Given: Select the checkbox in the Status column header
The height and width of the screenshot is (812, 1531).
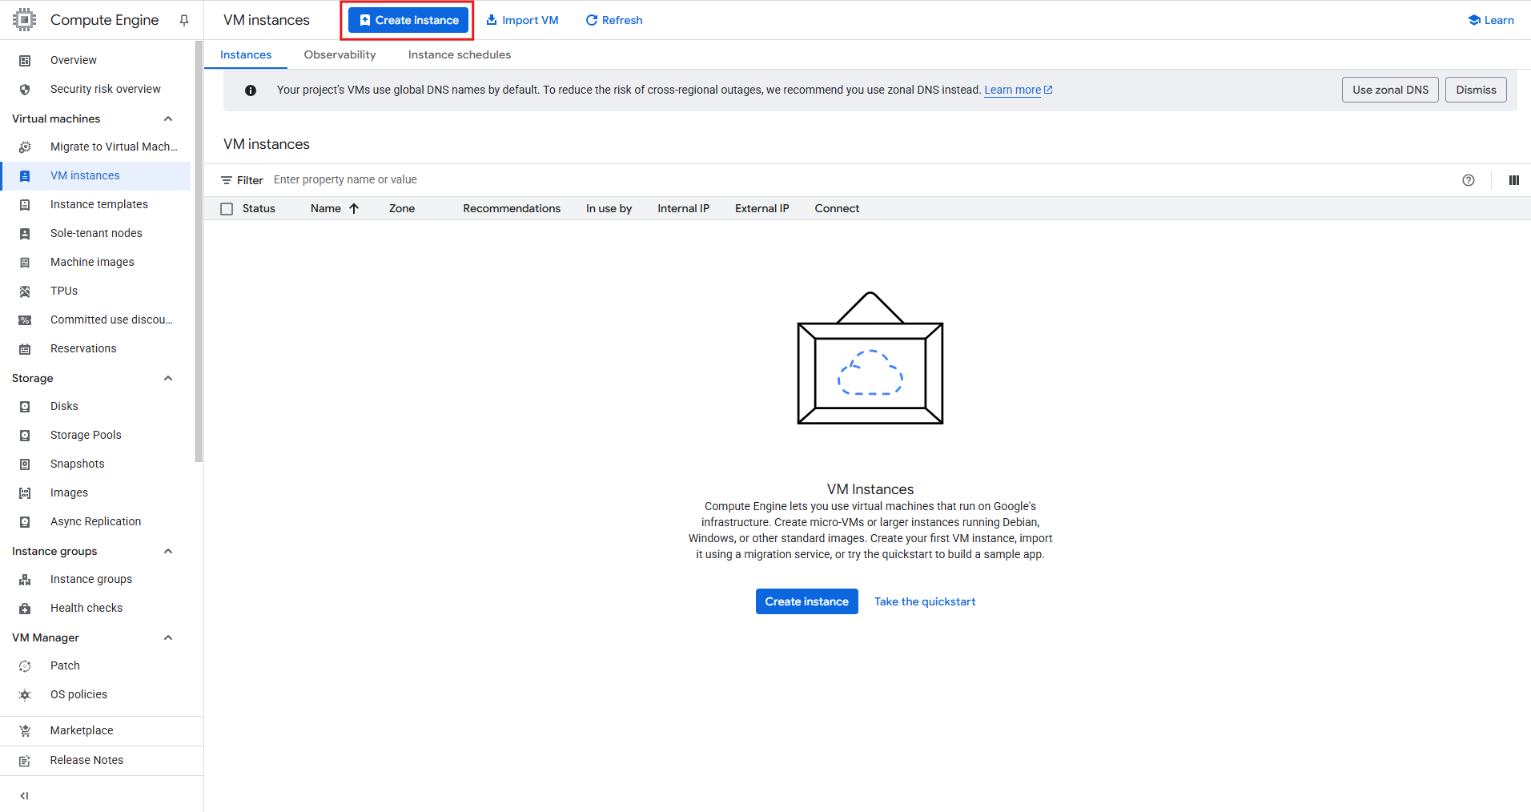Looking at the screenshot, I should point(227,207).
